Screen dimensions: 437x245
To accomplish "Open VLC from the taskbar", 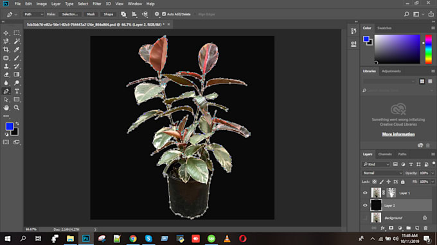I will coord(227,239).
